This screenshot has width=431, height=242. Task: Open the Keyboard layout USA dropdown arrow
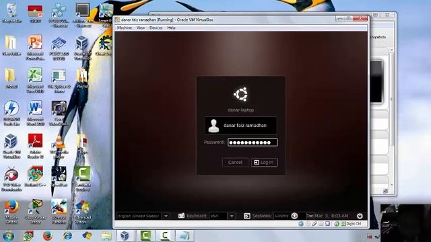(232, 216)
